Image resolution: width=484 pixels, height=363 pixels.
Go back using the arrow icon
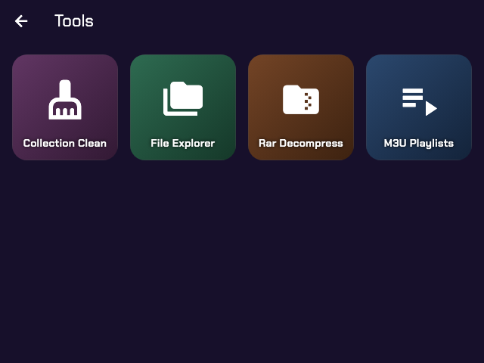pyautogui.click(x=21, y=21)
